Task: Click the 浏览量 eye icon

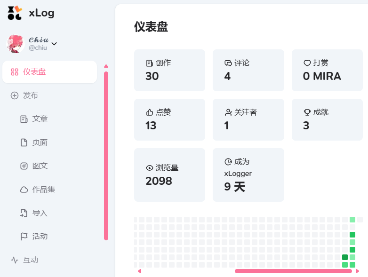Action: (150, 168)
